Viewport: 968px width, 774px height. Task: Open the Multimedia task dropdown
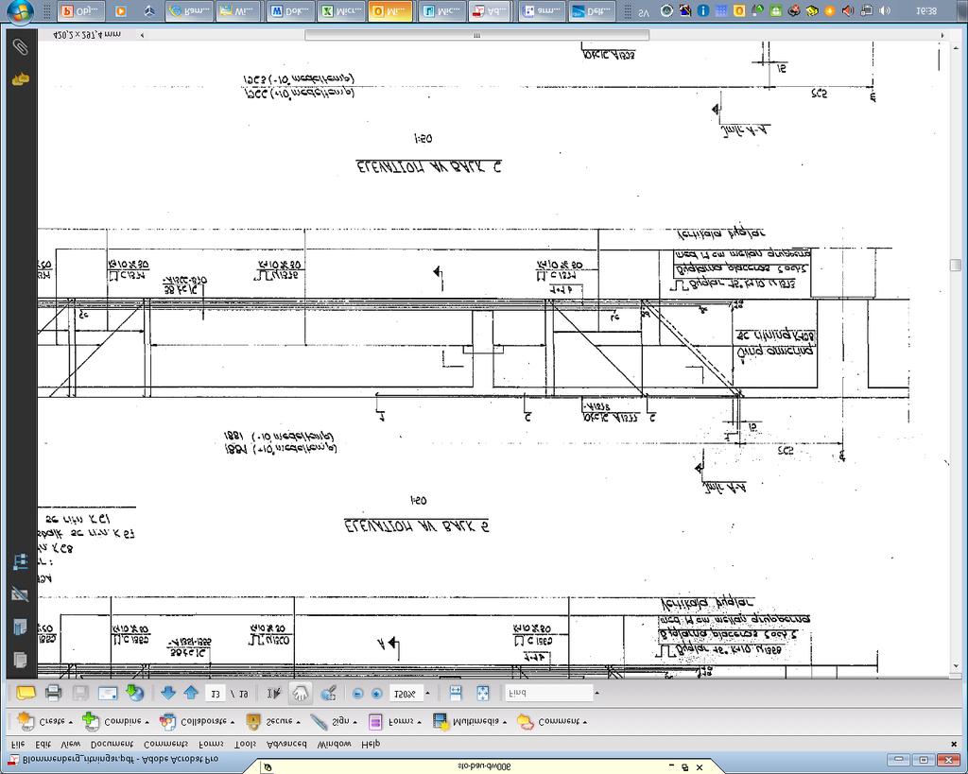point(470,721)
